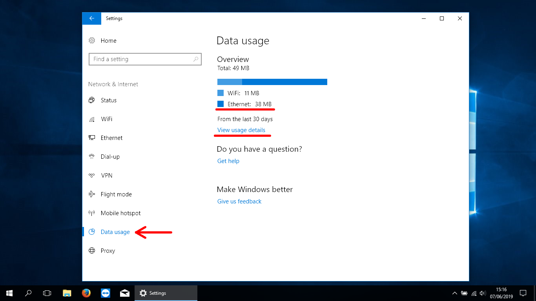Click the VPN icon in sidebar
The height and width of the screenshot is (301, 536).
[x=92, y=175]
